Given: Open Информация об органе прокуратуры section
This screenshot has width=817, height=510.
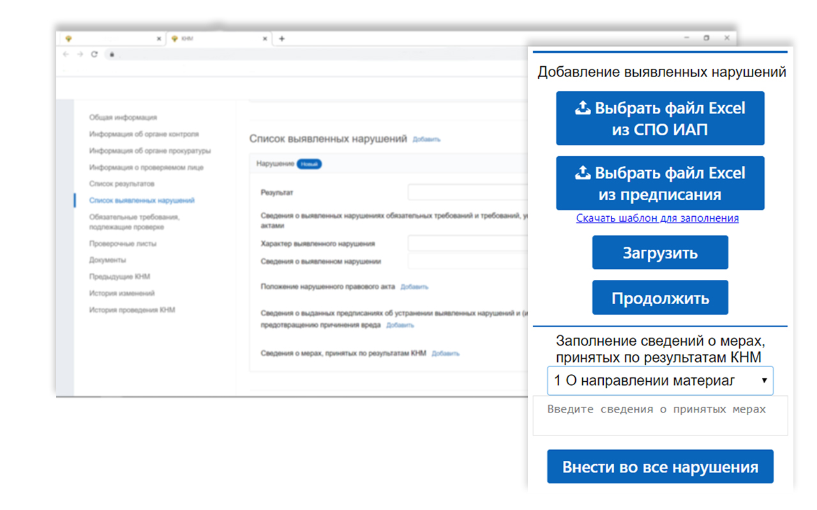Looking at the screenshot, I should [x=150, y=150].
